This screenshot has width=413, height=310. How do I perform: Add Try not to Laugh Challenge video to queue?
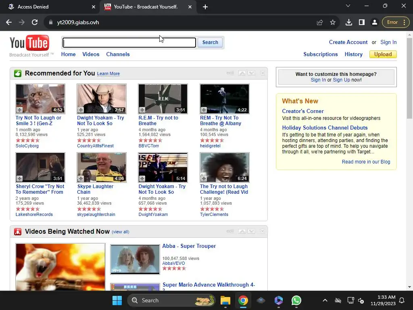(204, 178)
